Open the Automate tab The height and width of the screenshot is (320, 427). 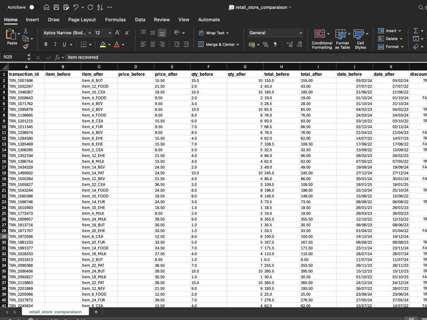209,20
